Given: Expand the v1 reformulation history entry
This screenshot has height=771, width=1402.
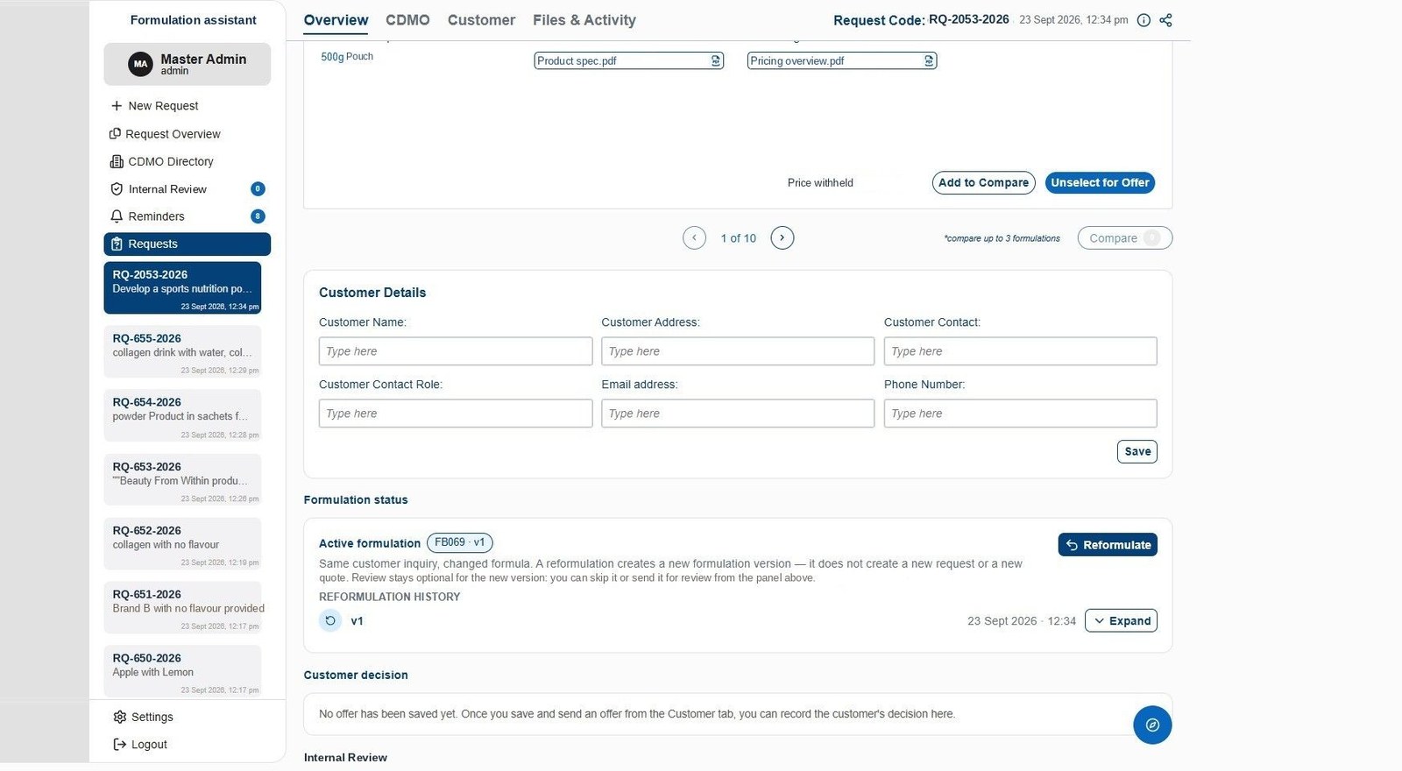Looking at the screenshot, I should (x=1121, y=620).
